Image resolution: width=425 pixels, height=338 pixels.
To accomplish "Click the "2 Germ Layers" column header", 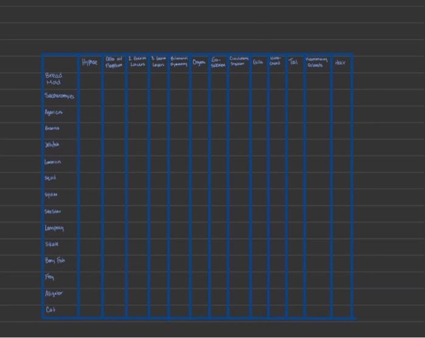I will 137,61.
